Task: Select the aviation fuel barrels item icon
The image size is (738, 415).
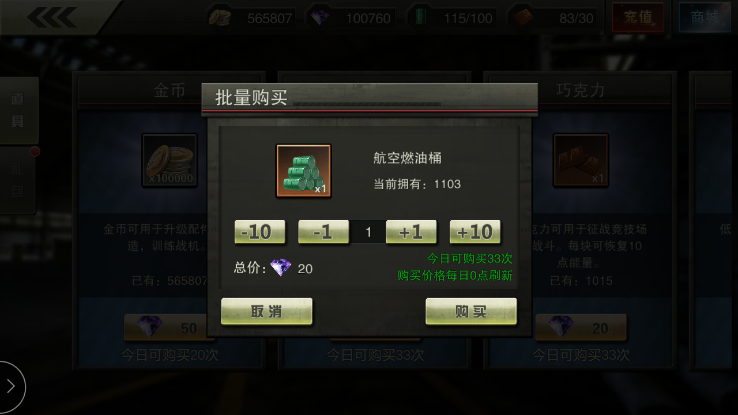Action: coord(304,171)
